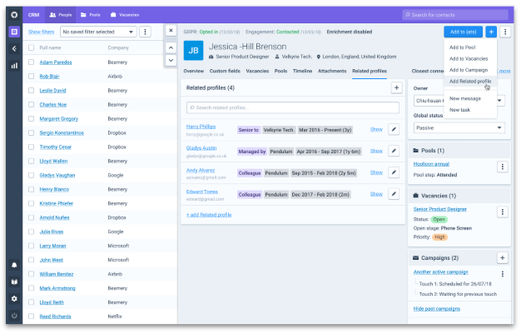Screen dimensions: 521x334
Task: Open three-dot menu for Vacancies section
Action: (x=502, y=196)
